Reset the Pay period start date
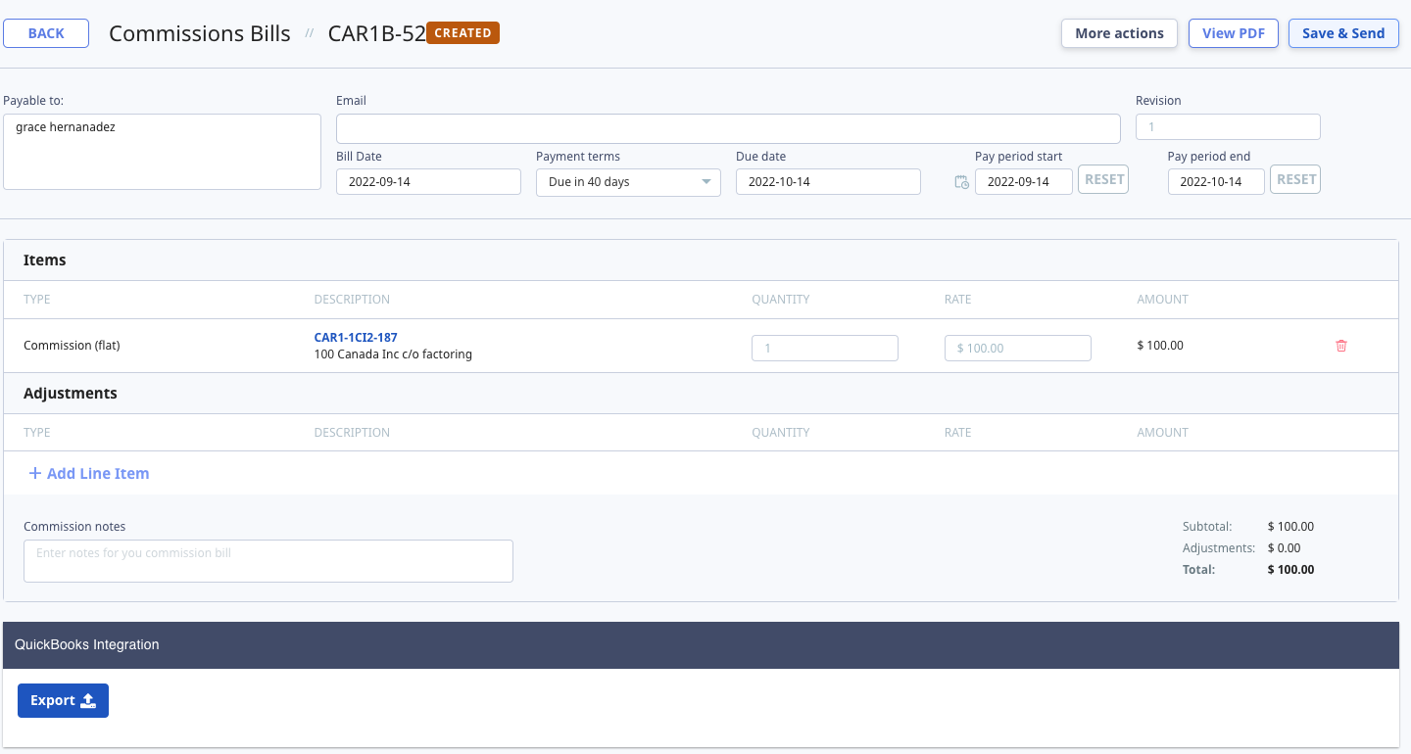 click(1102, 179)
